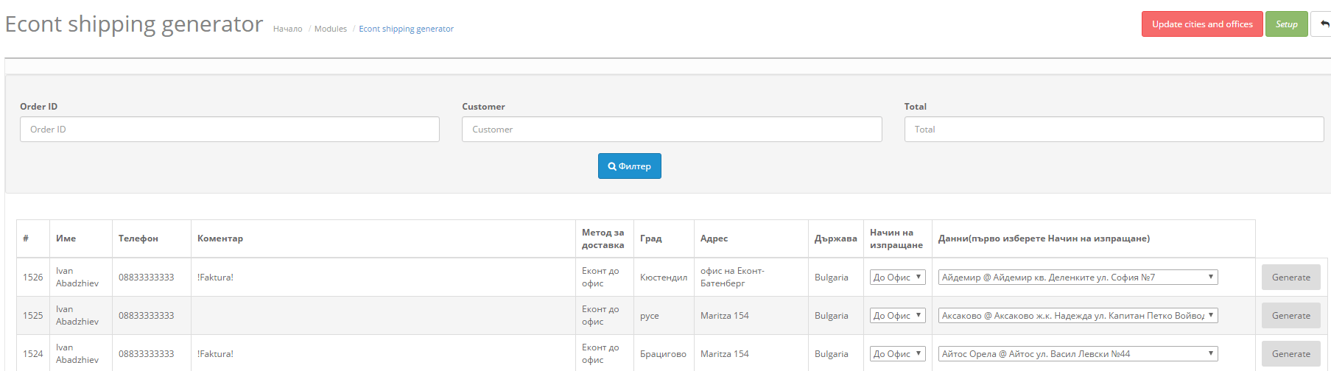The image size is (1331, 371).
Task: Click the !Faktura! comment in order 1524
Action: tap(215, 354)
